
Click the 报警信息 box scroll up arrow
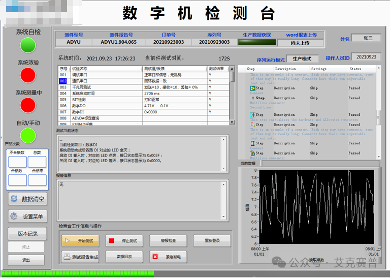coord(223,184)
